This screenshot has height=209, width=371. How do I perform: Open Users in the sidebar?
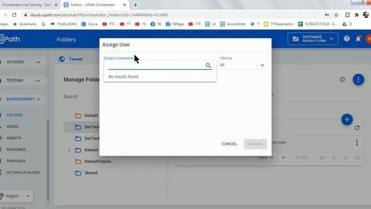[x=12, y=127]
